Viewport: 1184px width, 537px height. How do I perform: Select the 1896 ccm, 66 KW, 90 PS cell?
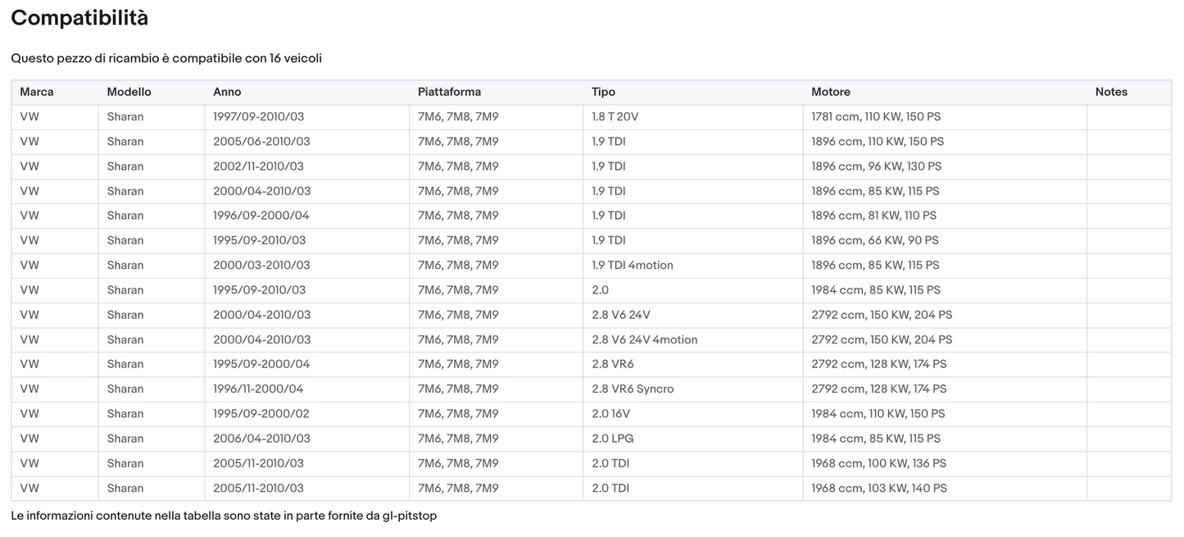[874, 240]
